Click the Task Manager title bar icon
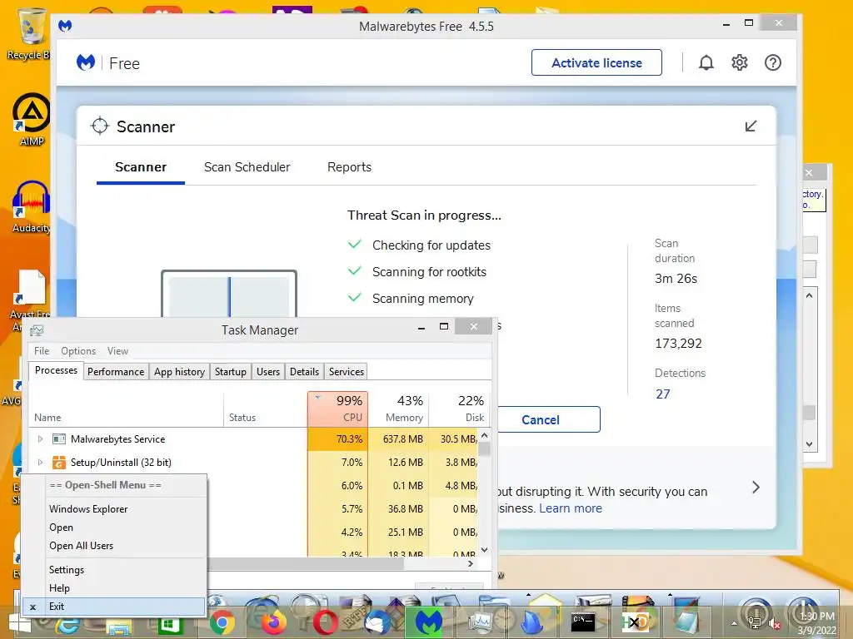 click(37, 329)
